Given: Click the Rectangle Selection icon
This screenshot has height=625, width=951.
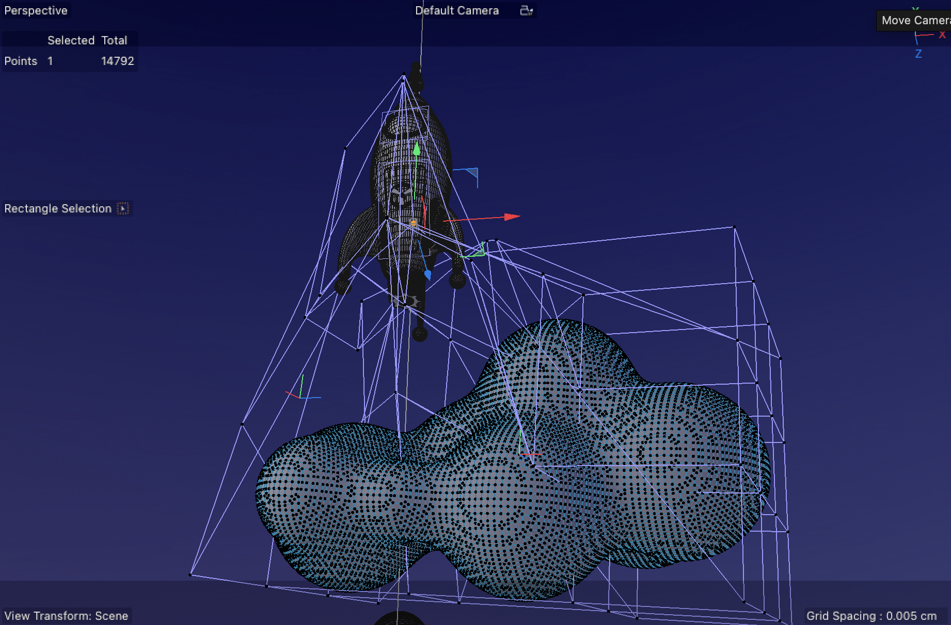Looking at the screenshot, I should [123, 208].
